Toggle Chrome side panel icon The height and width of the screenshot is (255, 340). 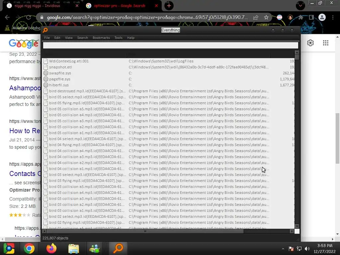tap(311, 17)
